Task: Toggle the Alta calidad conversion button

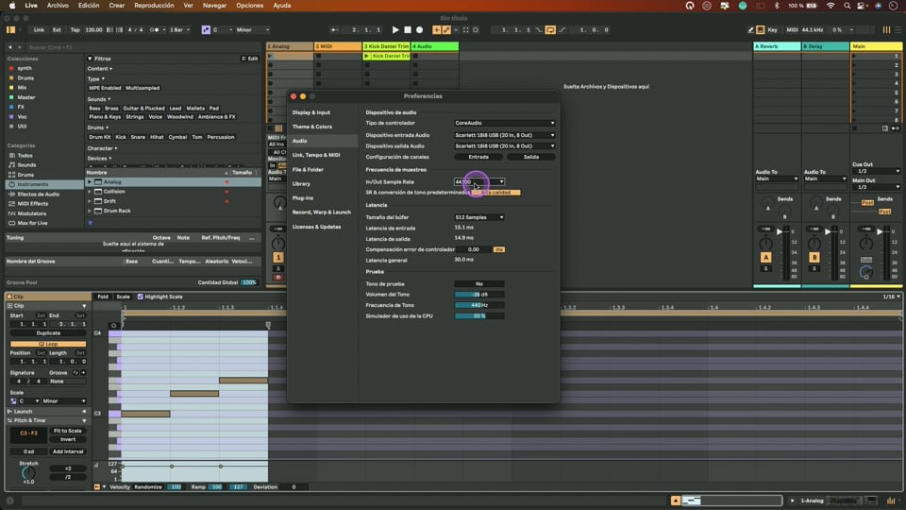Action: pos(495,193)
